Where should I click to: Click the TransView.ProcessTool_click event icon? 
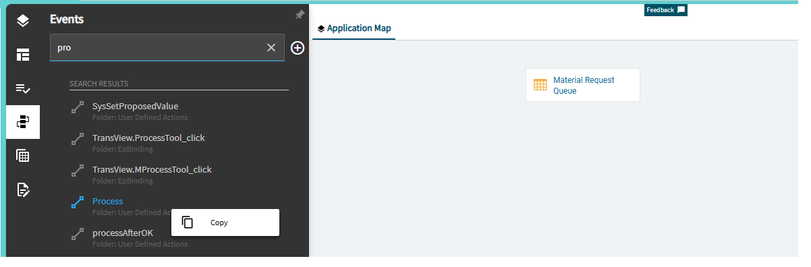[78, 139]
